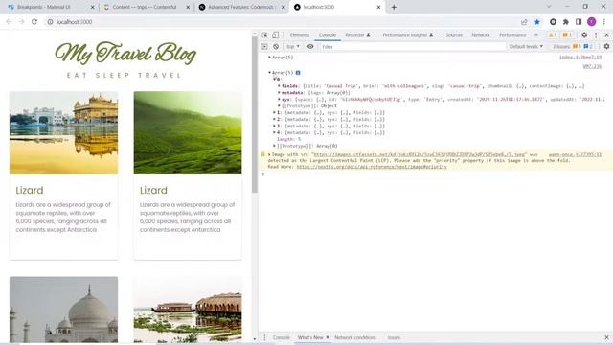The image size is (613, 345).
Task: Open the Performance tab in DevTools
Action: coord(512,35)
